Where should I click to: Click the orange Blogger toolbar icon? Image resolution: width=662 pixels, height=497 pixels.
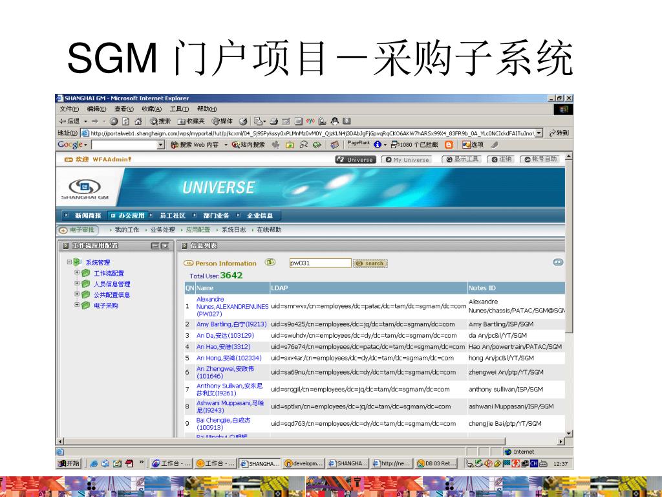(449, 144)
